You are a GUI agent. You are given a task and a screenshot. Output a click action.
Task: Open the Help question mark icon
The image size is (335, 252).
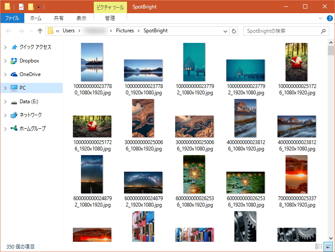point(329,18)
